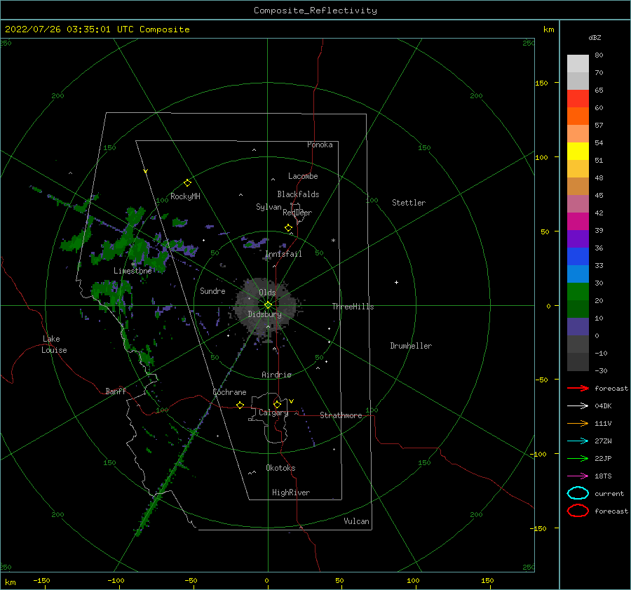Click yellow diamond marker above Calgary label

point(277,404)
